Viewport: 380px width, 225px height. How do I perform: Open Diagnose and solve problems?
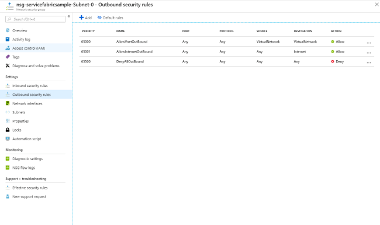(36, 66)
